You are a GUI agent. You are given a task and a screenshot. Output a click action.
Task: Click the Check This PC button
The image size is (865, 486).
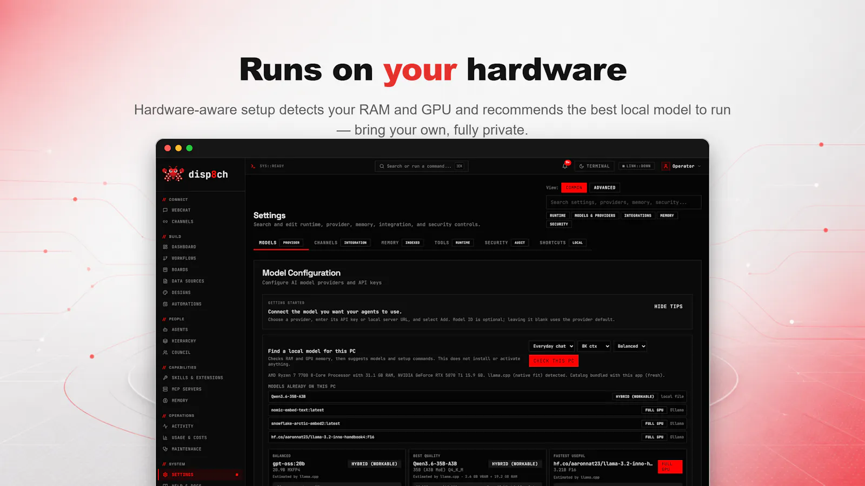554,361
